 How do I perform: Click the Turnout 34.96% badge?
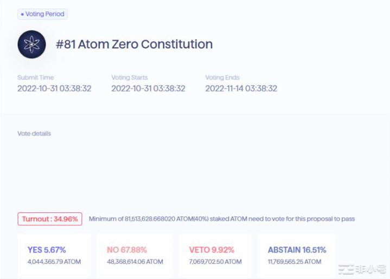[50, 219]
